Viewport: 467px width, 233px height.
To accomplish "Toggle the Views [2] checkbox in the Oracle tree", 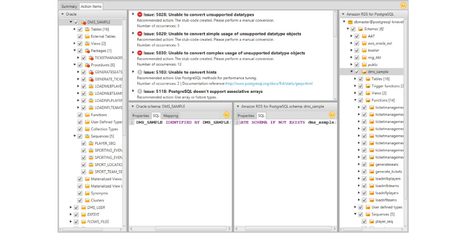I will pos(80,43).
